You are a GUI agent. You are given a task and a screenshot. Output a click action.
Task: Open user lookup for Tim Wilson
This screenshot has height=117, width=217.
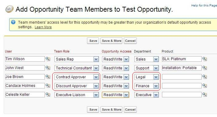[48, 59]
